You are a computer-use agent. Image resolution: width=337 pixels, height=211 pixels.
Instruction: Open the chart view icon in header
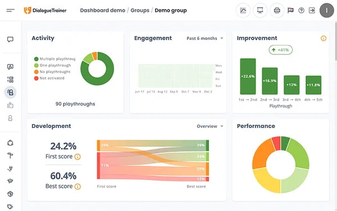pos(243,10)
